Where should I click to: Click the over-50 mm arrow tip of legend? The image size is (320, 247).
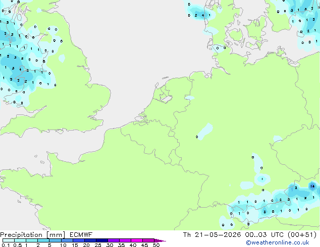(160, 240)
